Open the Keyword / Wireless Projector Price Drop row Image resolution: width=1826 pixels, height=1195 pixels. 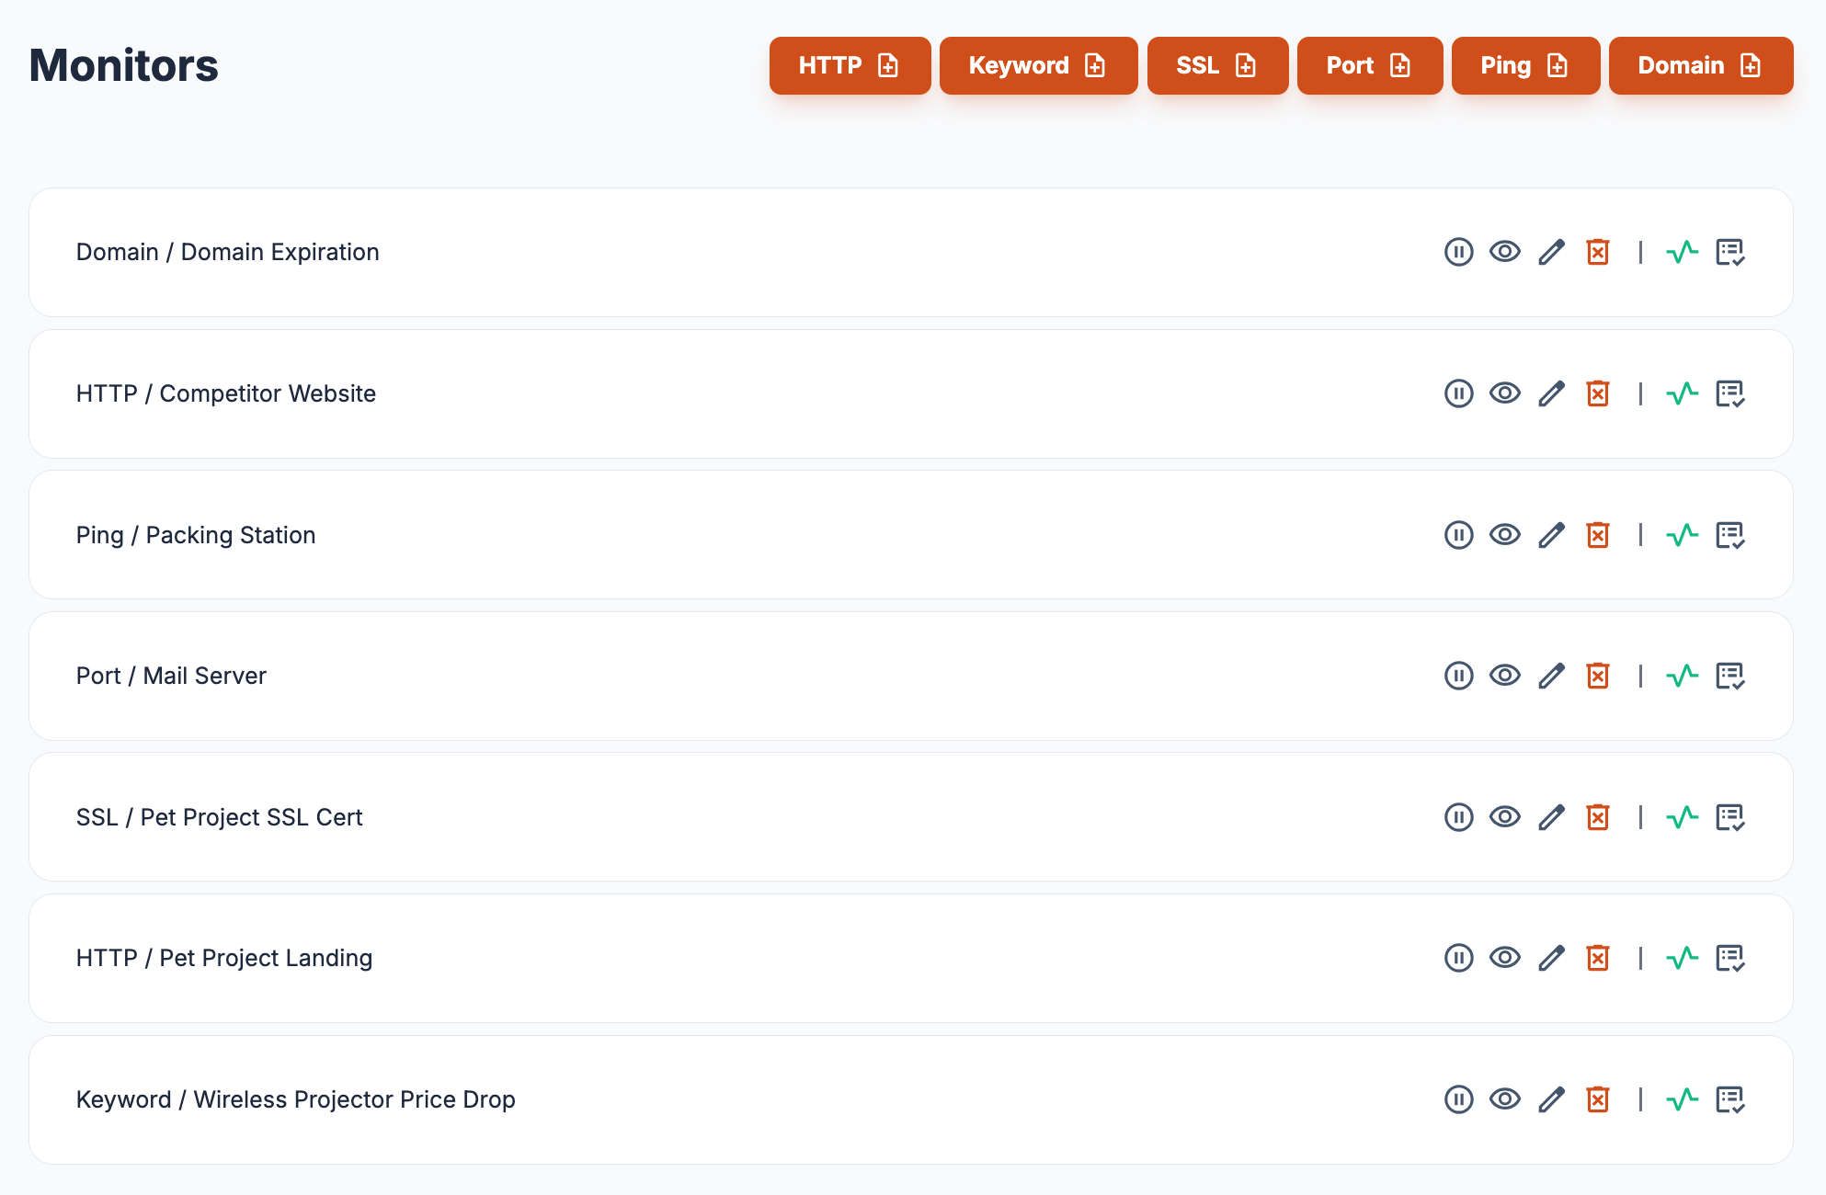tap(295, 1099)
